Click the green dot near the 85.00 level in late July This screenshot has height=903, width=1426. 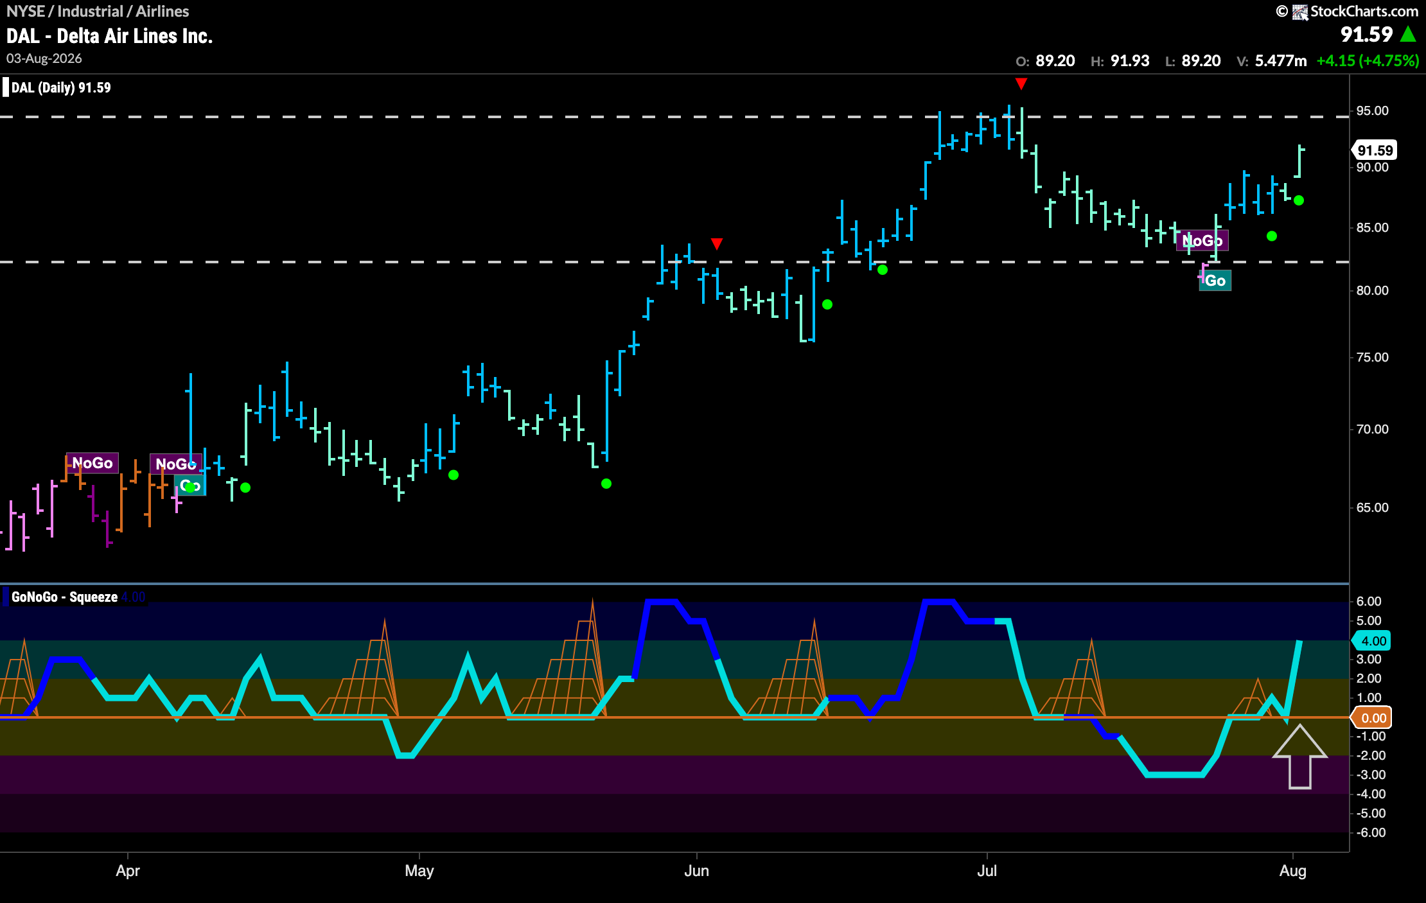tap(1272, 236)
